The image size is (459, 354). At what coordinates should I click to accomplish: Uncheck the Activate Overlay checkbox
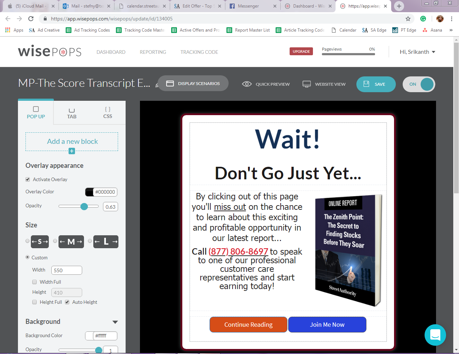pos(28,179)
